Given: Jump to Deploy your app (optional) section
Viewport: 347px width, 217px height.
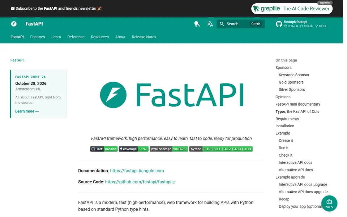Looking at the screenshot, I should tap(300, 206).
